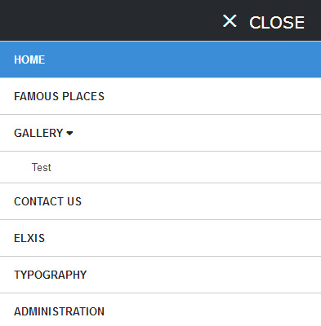Click the blue highlighted HOME row
321x326 pixels.
[x=160, y=59]
